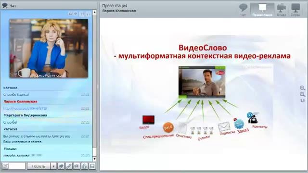Click the chat scrollbar up arrow
The image size is (308, 173).
pyautogui.click(x=94, y=12)
